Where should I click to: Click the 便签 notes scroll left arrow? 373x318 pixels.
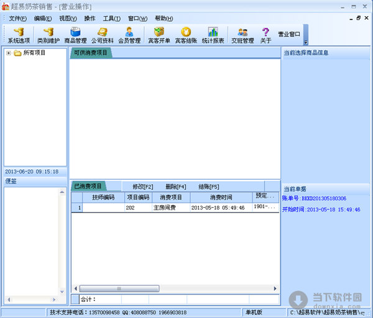point(9,300)
